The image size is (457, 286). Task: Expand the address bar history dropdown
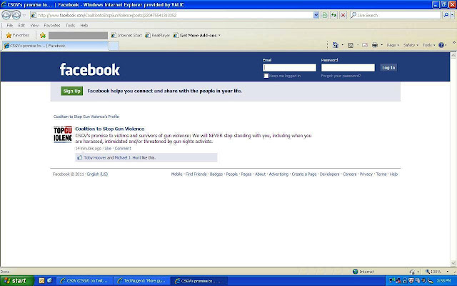click(x=316, y=15)
